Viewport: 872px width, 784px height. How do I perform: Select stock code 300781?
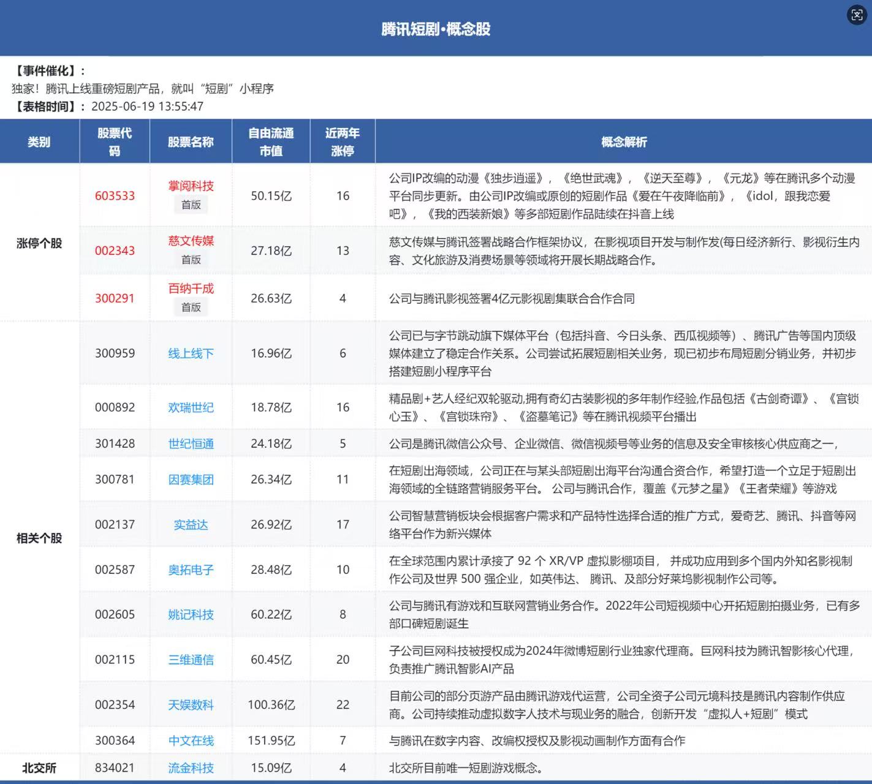[x=115, y=480]
